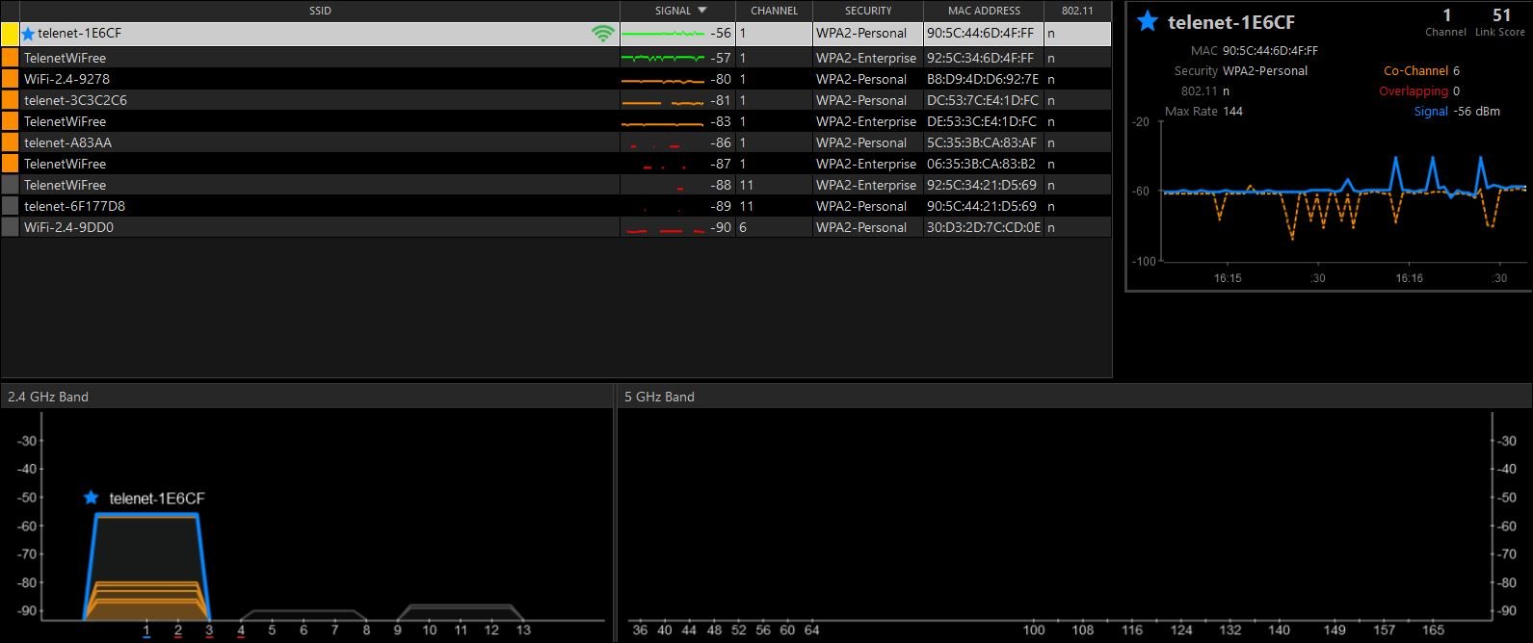This screenshot has width=1533, height=643.
Task: Click the blue star next to telenet-1E6CF row
Action: pyautogui.click(x=28, y=34)
